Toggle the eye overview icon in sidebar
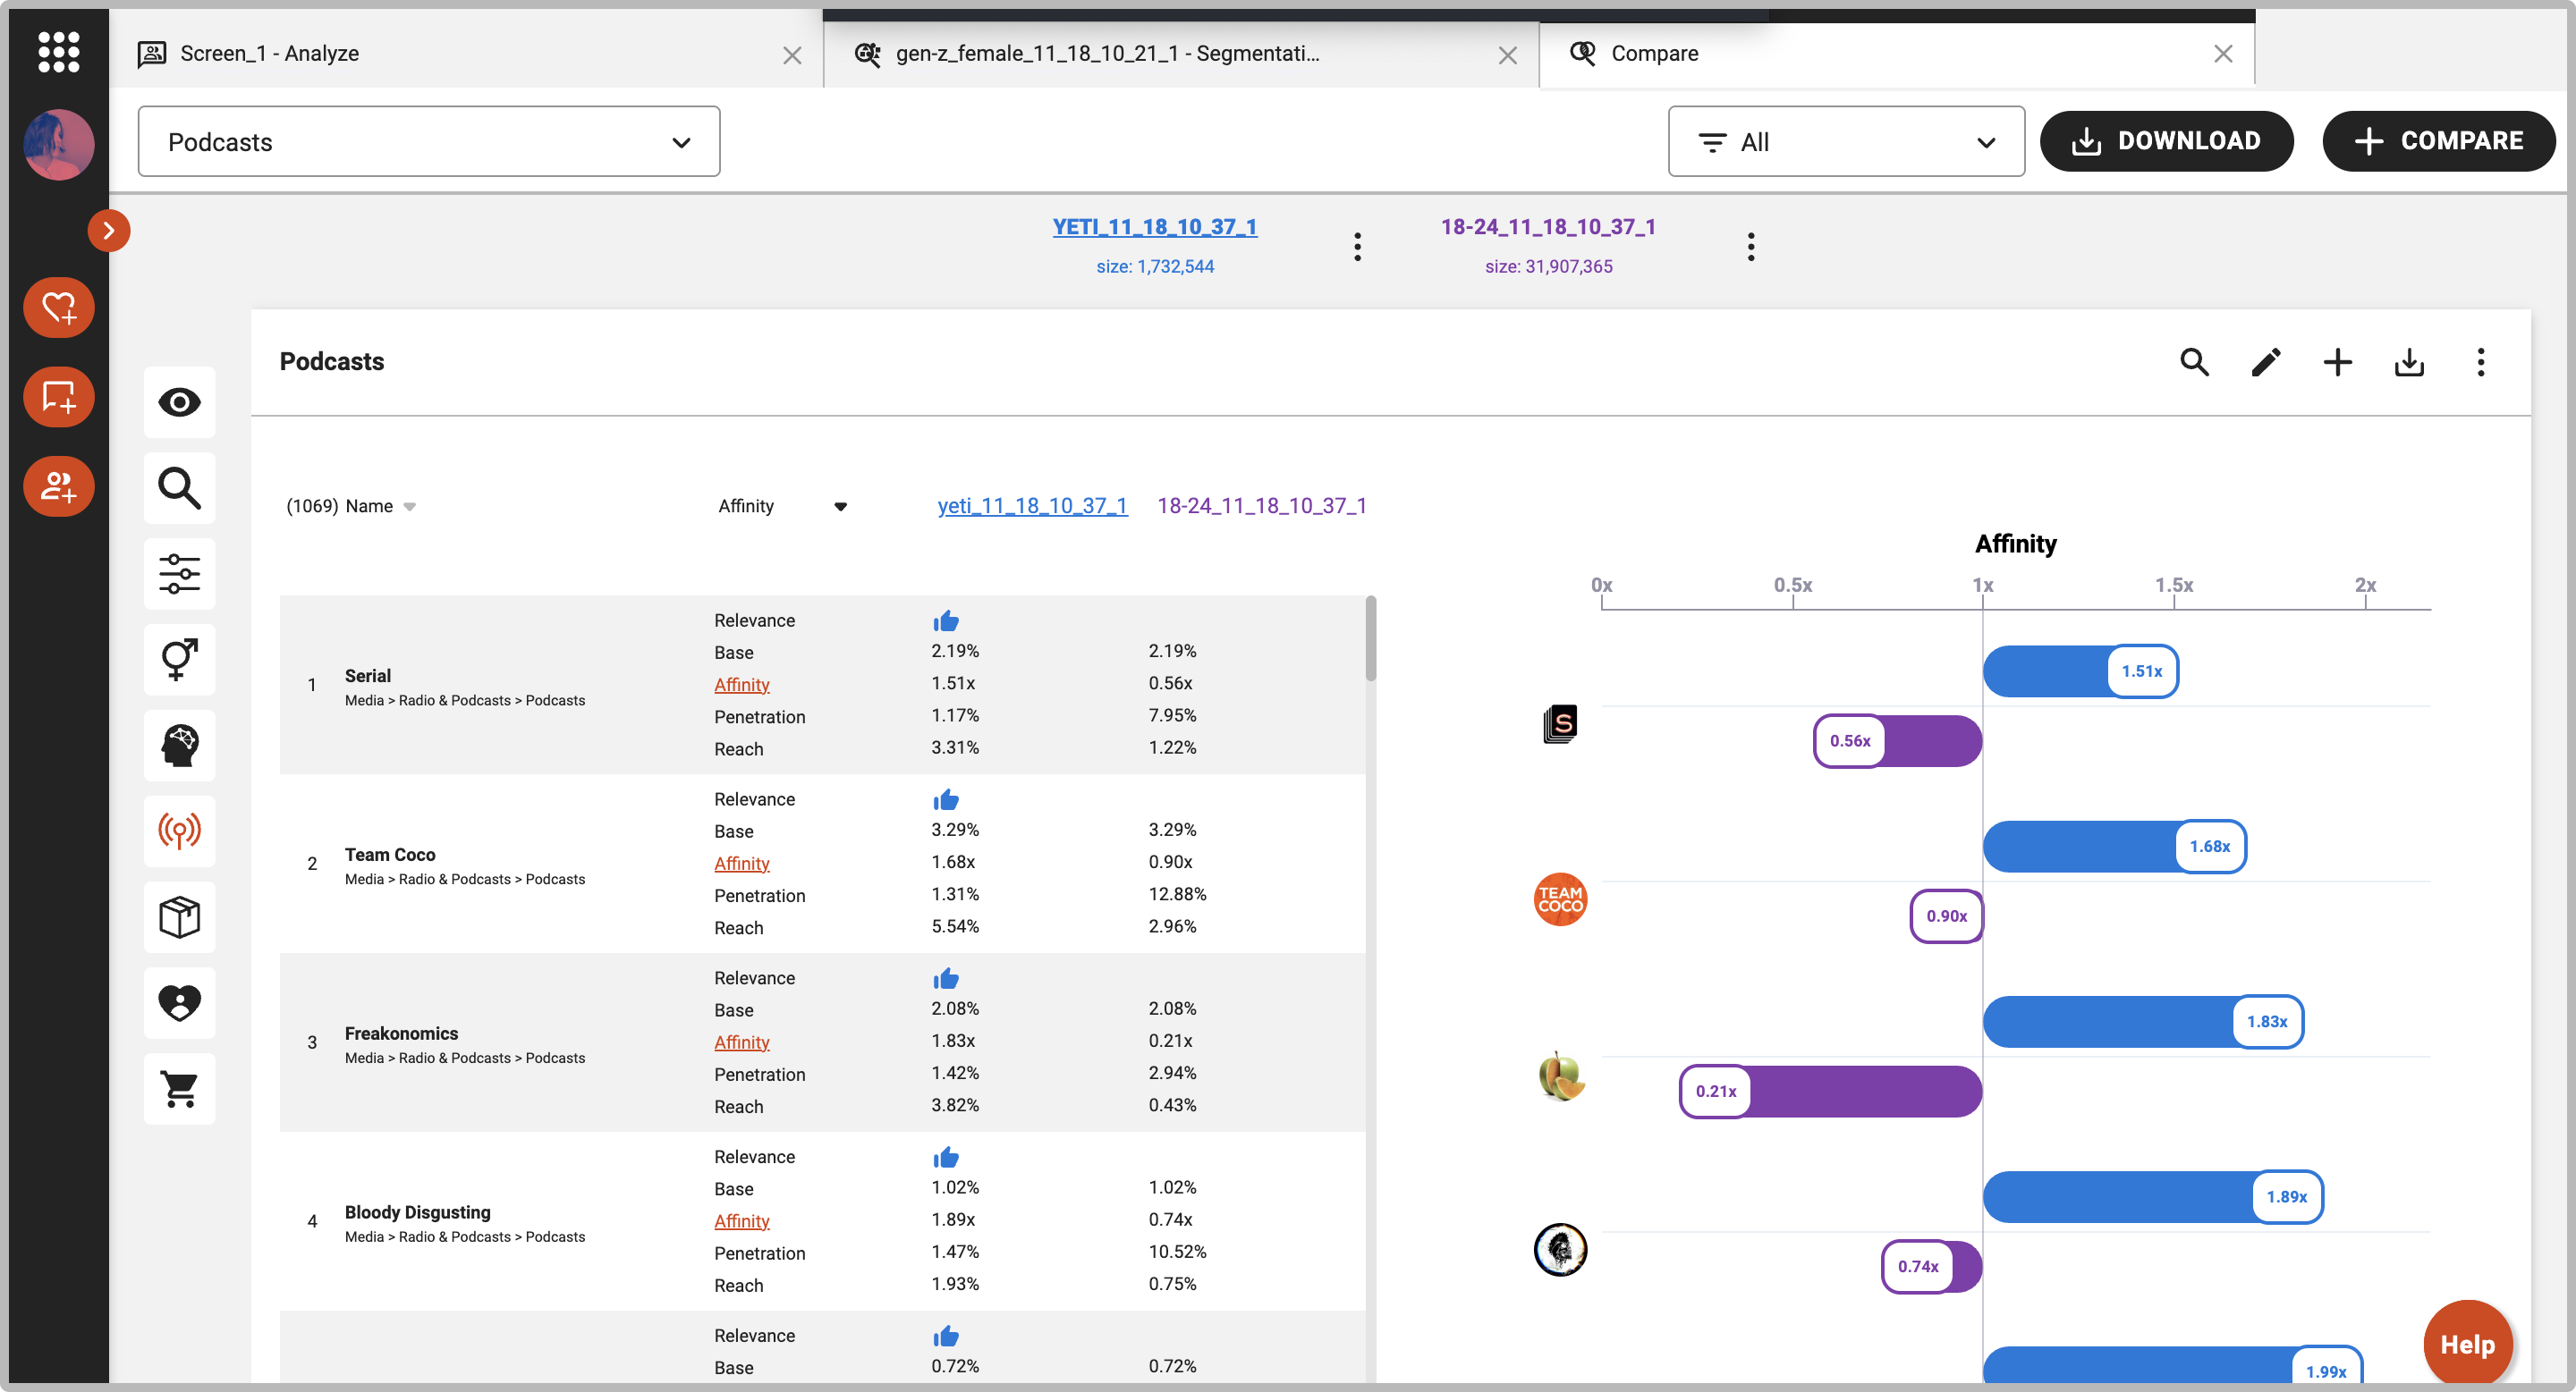 [x=179, y=401]
